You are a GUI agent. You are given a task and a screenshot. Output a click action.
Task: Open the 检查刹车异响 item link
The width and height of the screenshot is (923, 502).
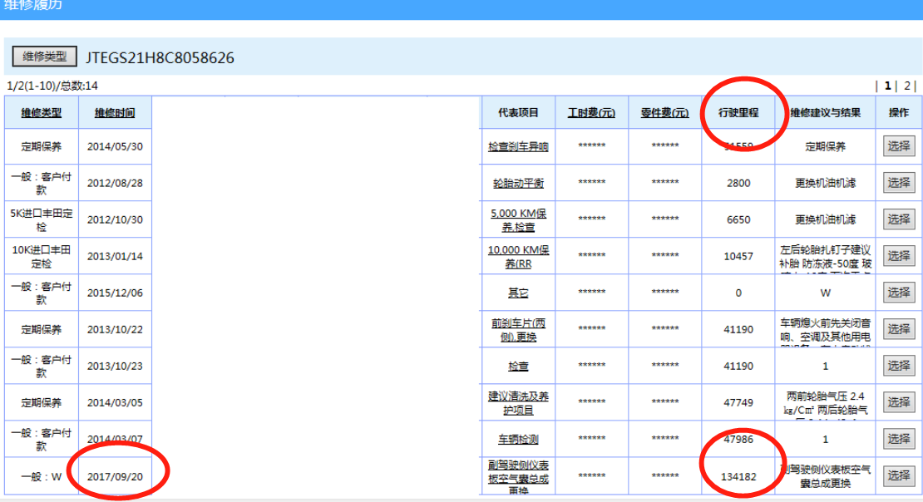coord(518,147)
